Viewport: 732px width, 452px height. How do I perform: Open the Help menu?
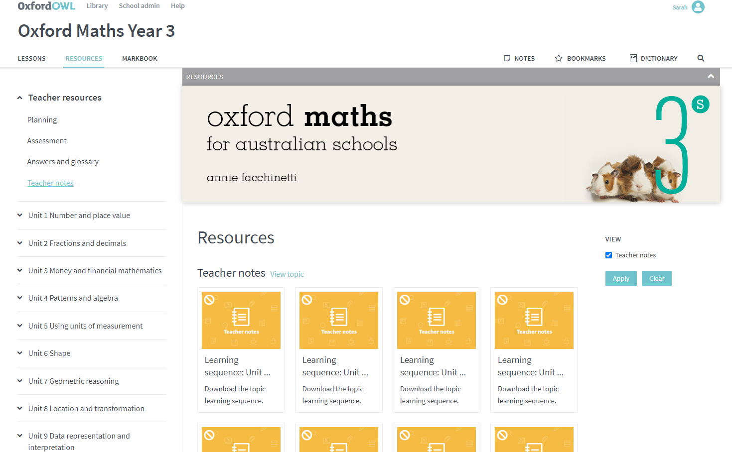point(178,6)
